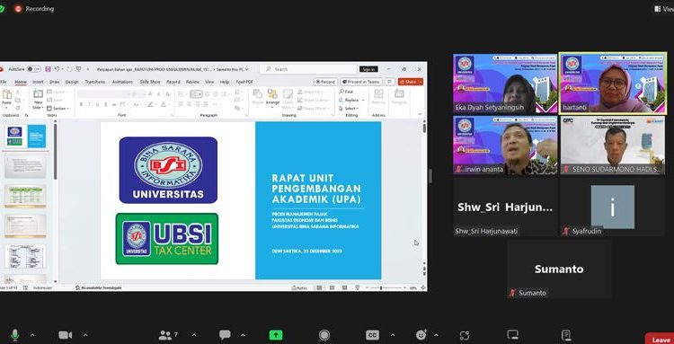
Task: Insert a New Slide
Action: 39,99
